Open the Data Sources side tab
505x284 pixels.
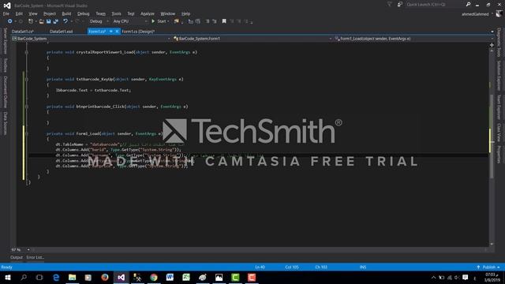(x=6, y=123)
